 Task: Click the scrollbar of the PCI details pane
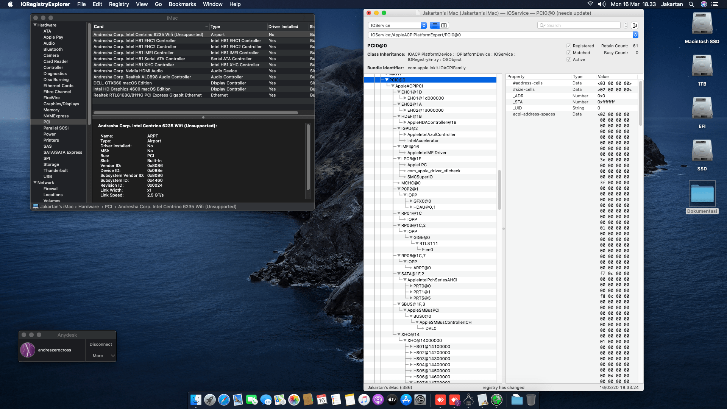[308, 157]
